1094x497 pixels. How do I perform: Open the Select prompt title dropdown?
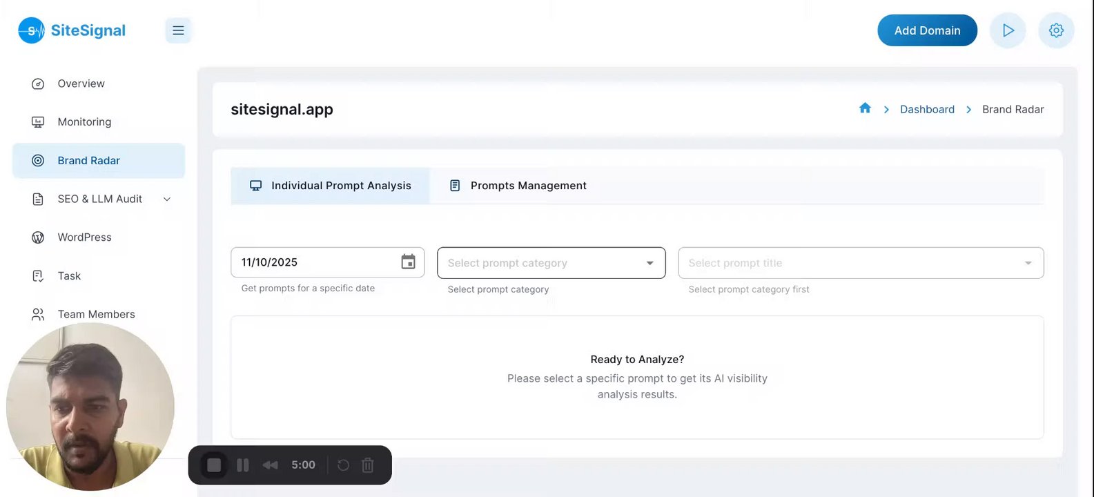coord(860,263)
